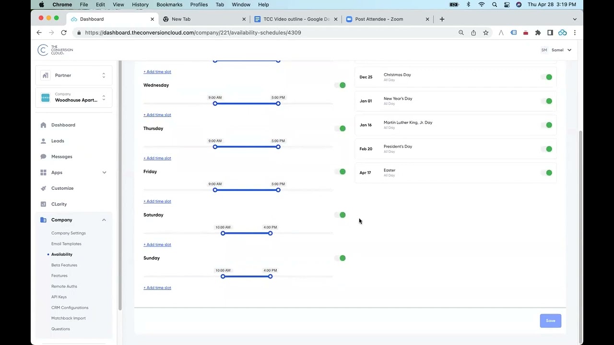This screenshot has height=345, width=614.
Task: Click Friday 5:00 PM slider end handle
Action: [278, 190]
